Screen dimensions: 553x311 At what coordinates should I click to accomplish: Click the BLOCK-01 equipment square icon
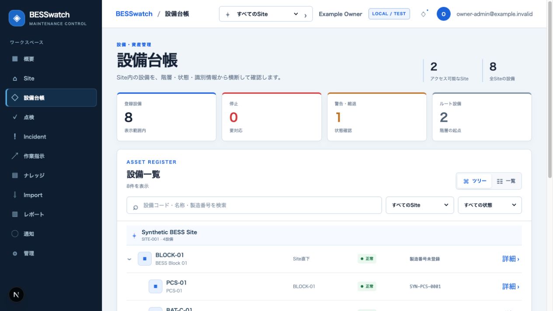[145, 259]
